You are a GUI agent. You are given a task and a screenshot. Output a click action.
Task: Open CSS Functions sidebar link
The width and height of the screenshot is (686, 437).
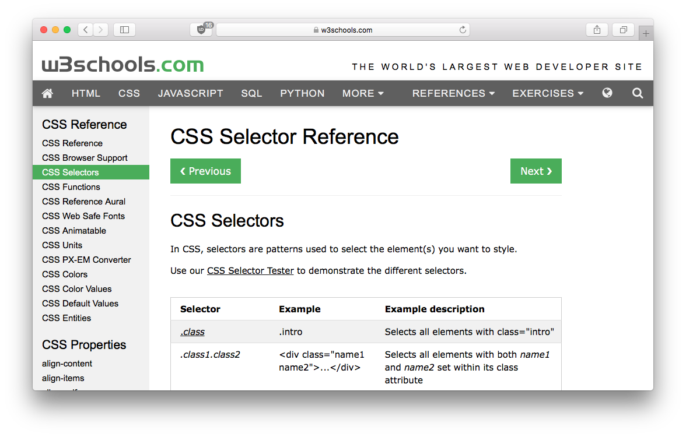tap(71, 187)
